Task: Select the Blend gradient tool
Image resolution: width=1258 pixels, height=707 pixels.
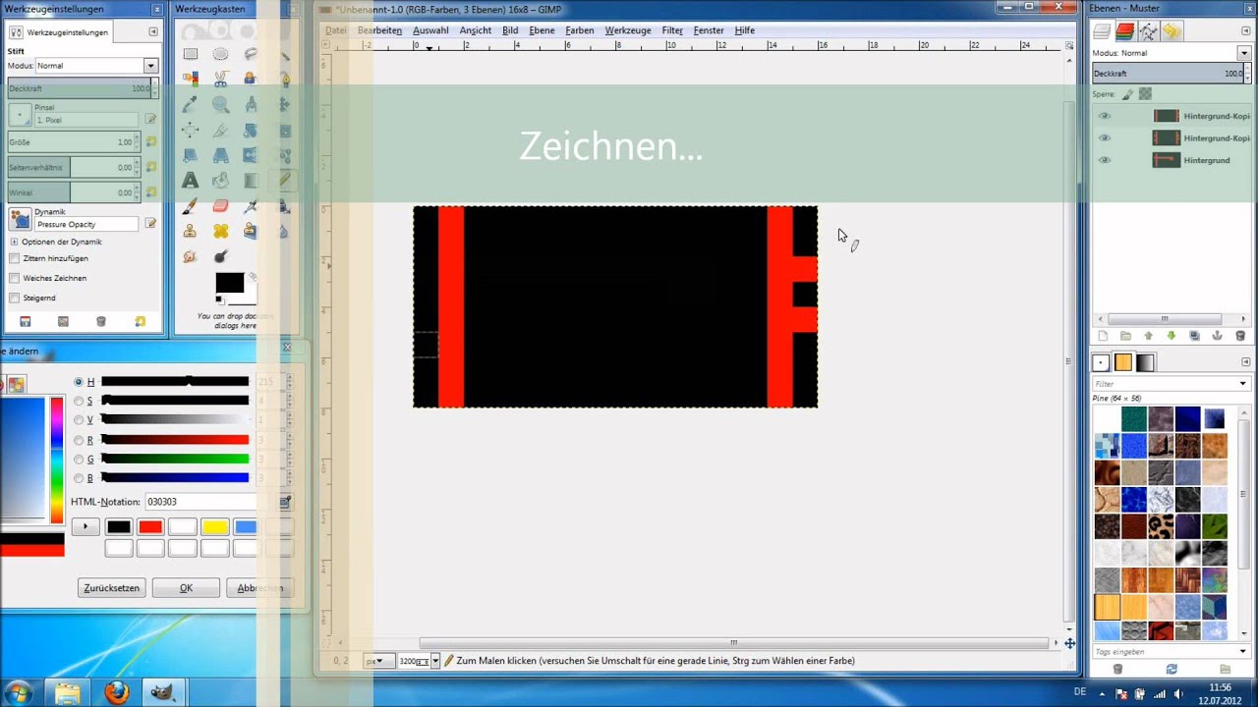Action: pyautogui.click(x=251, y=181)
